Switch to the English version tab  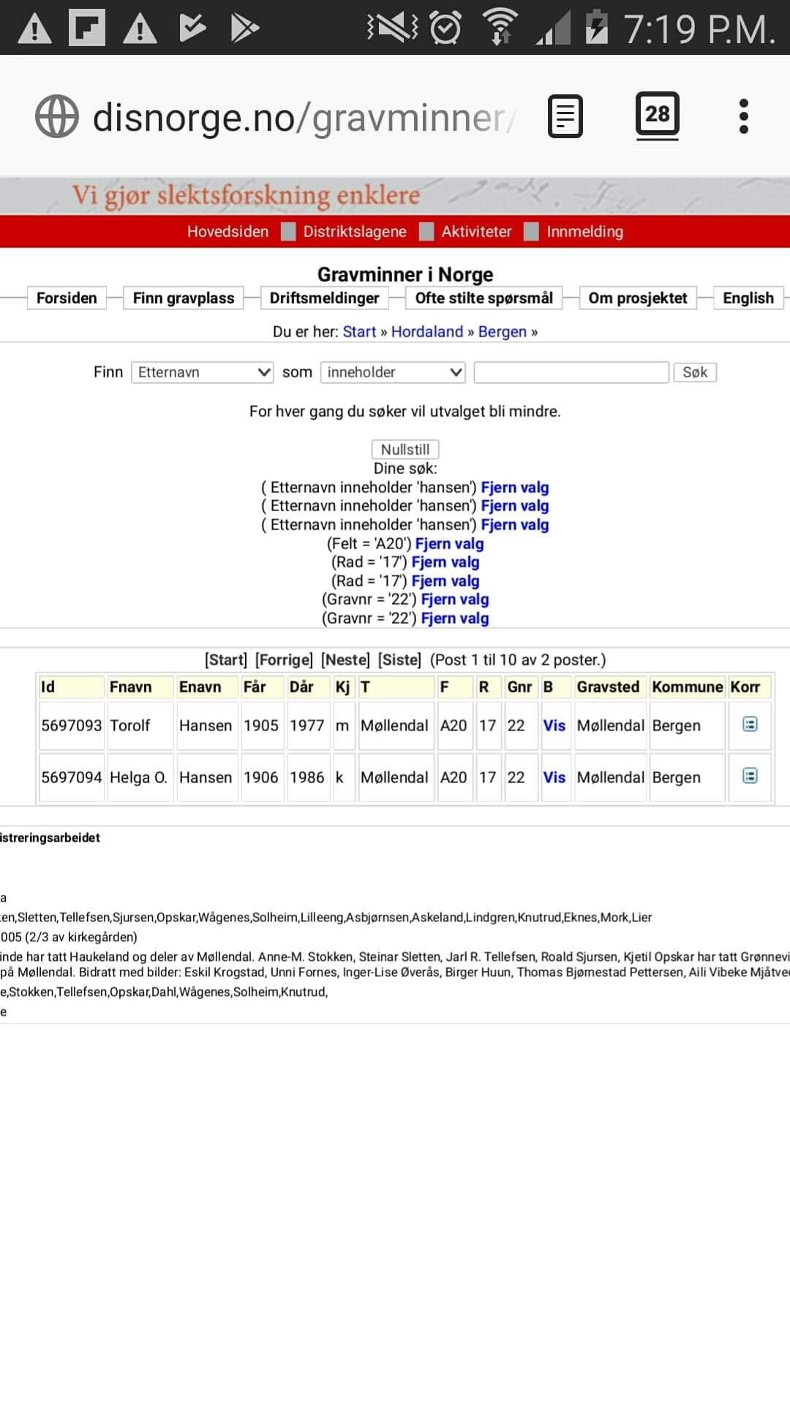pos(748,298)
